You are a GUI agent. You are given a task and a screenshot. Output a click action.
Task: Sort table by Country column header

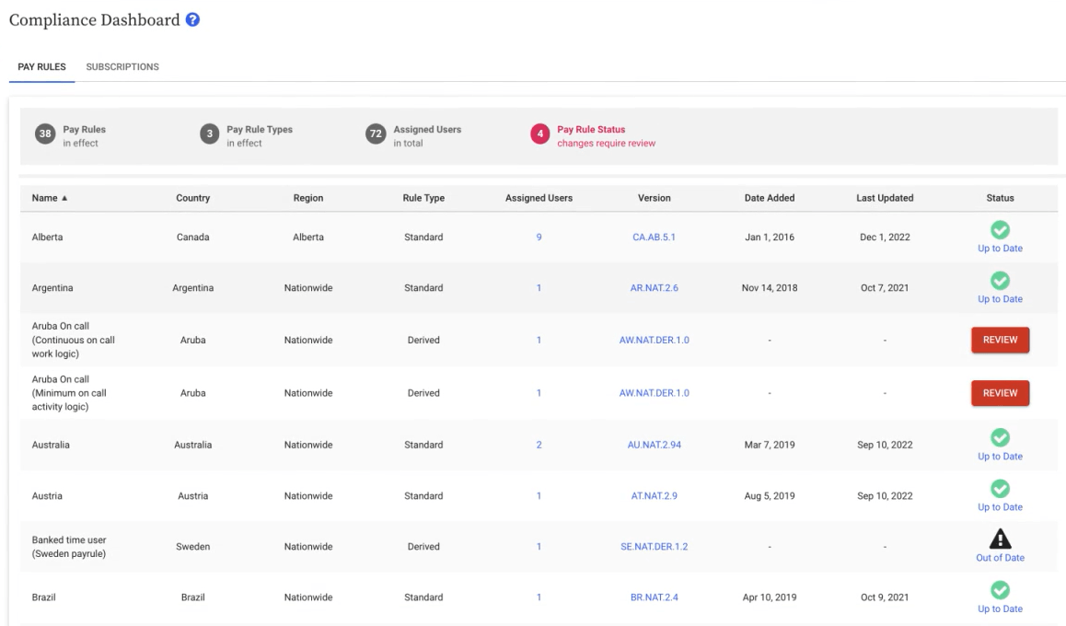(193, 198)
